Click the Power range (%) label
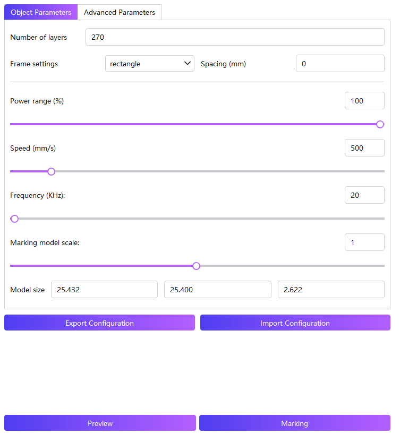400x435 pixels. [37, 101]
